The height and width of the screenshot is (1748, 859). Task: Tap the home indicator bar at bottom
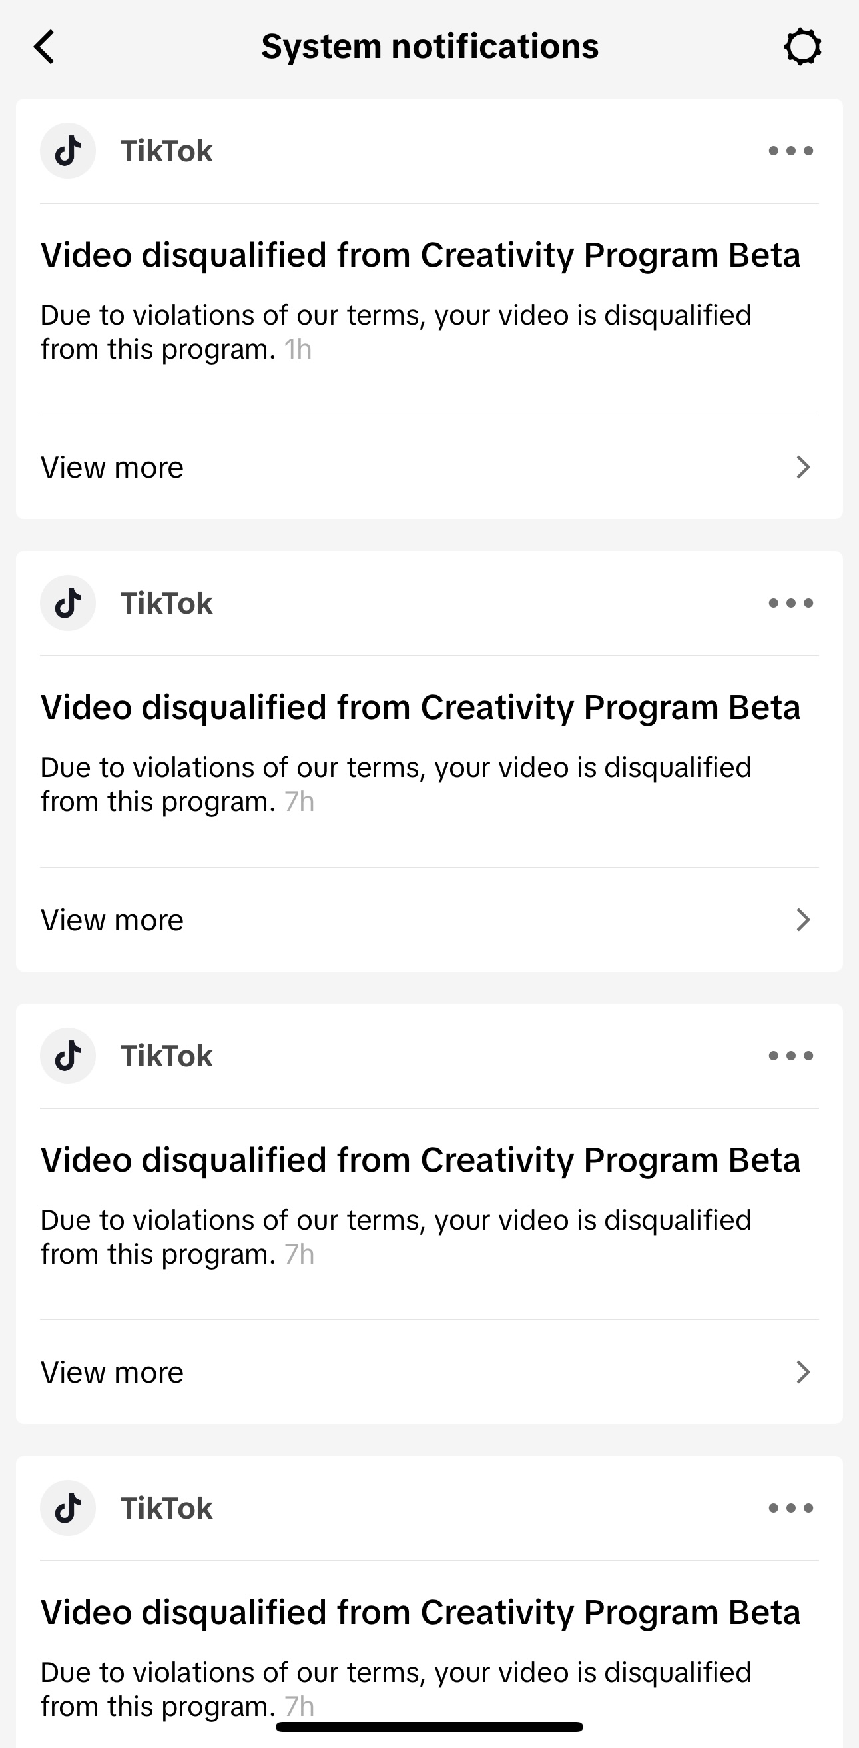429,1727
